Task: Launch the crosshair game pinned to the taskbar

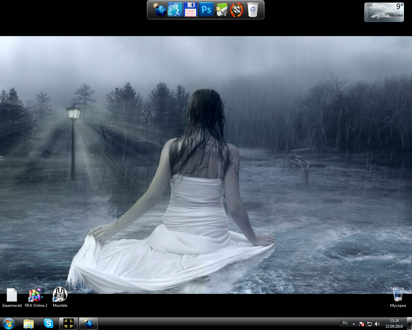Action: click(x=69, y=323)
